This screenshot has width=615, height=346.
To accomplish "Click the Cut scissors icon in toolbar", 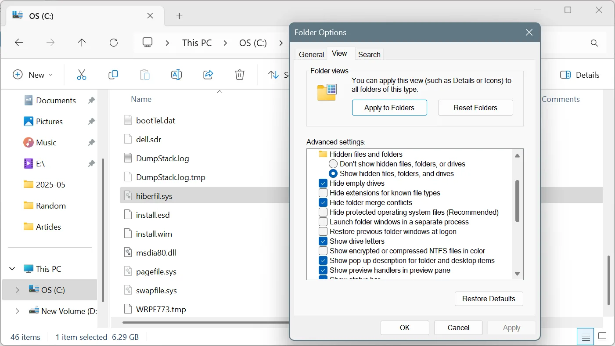I will (82, 75).
